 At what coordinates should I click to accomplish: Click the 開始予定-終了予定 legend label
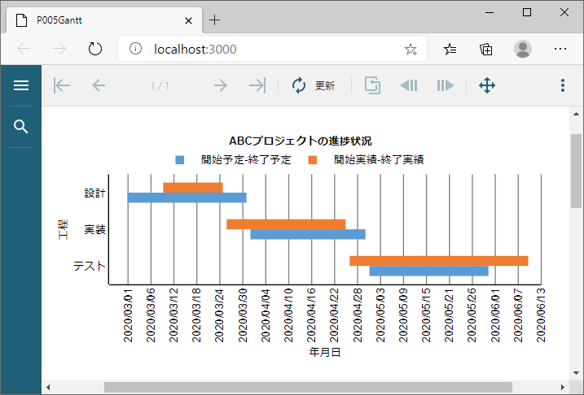[246, 160]
